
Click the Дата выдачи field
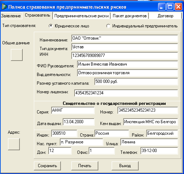[78, 122]
